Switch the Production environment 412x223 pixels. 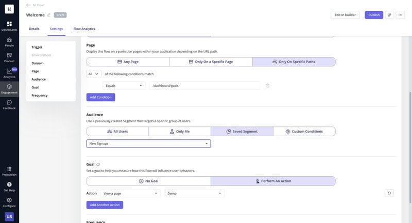9,171
